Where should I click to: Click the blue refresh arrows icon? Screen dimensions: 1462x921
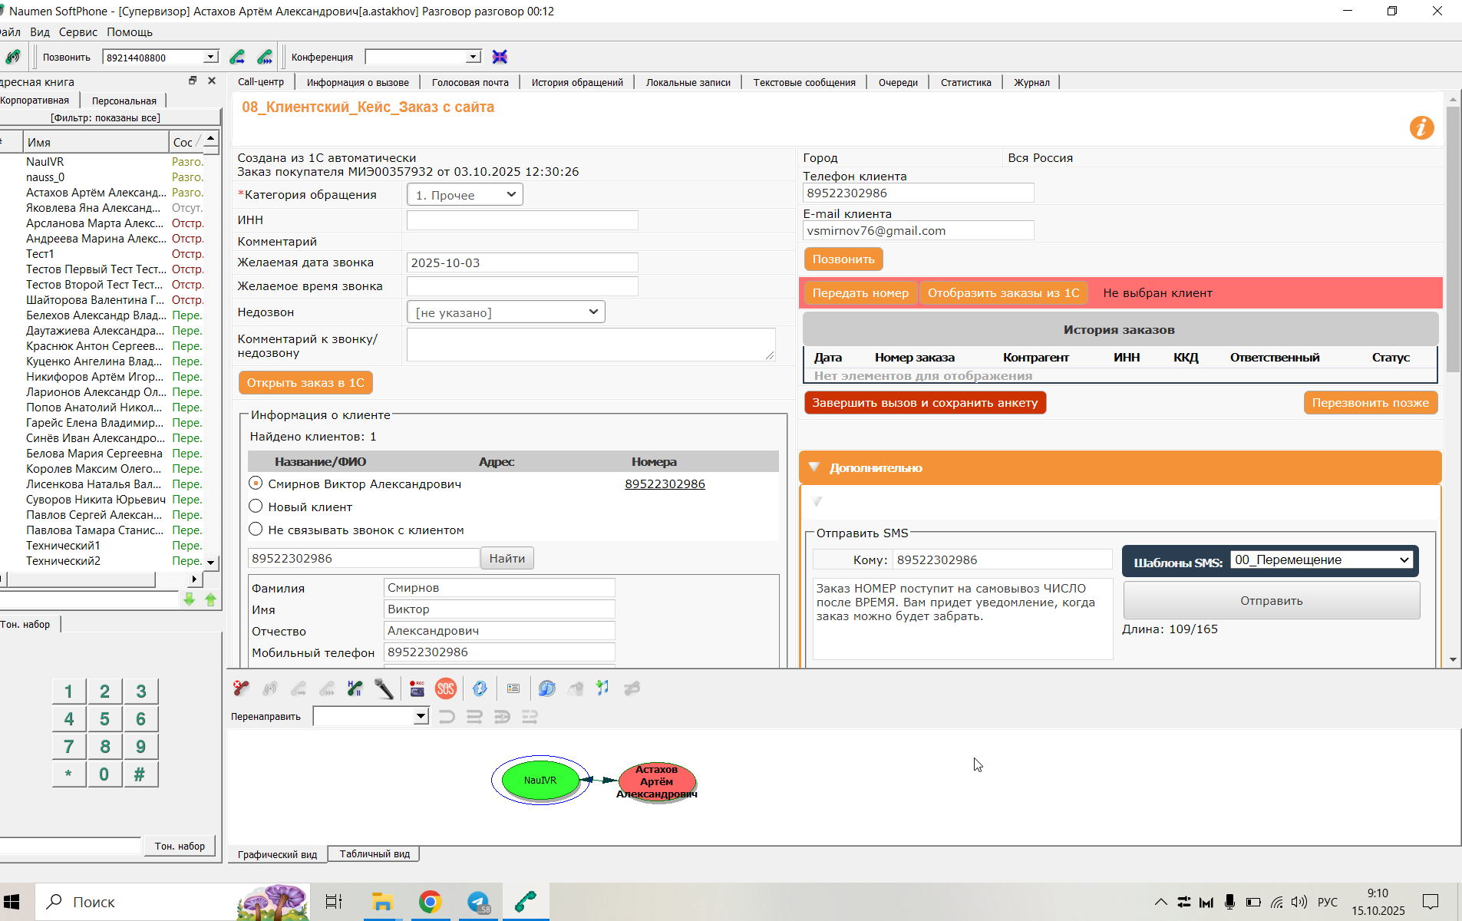click(x=480, y=688)
